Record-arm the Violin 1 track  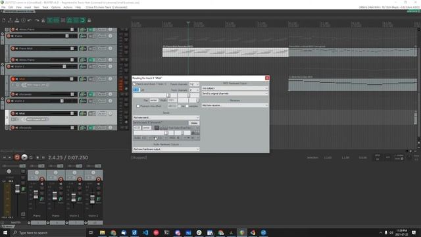tap(9, 66)
